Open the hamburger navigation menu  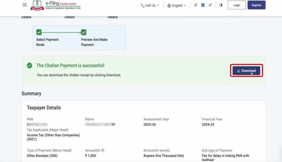tap(25, 5)
